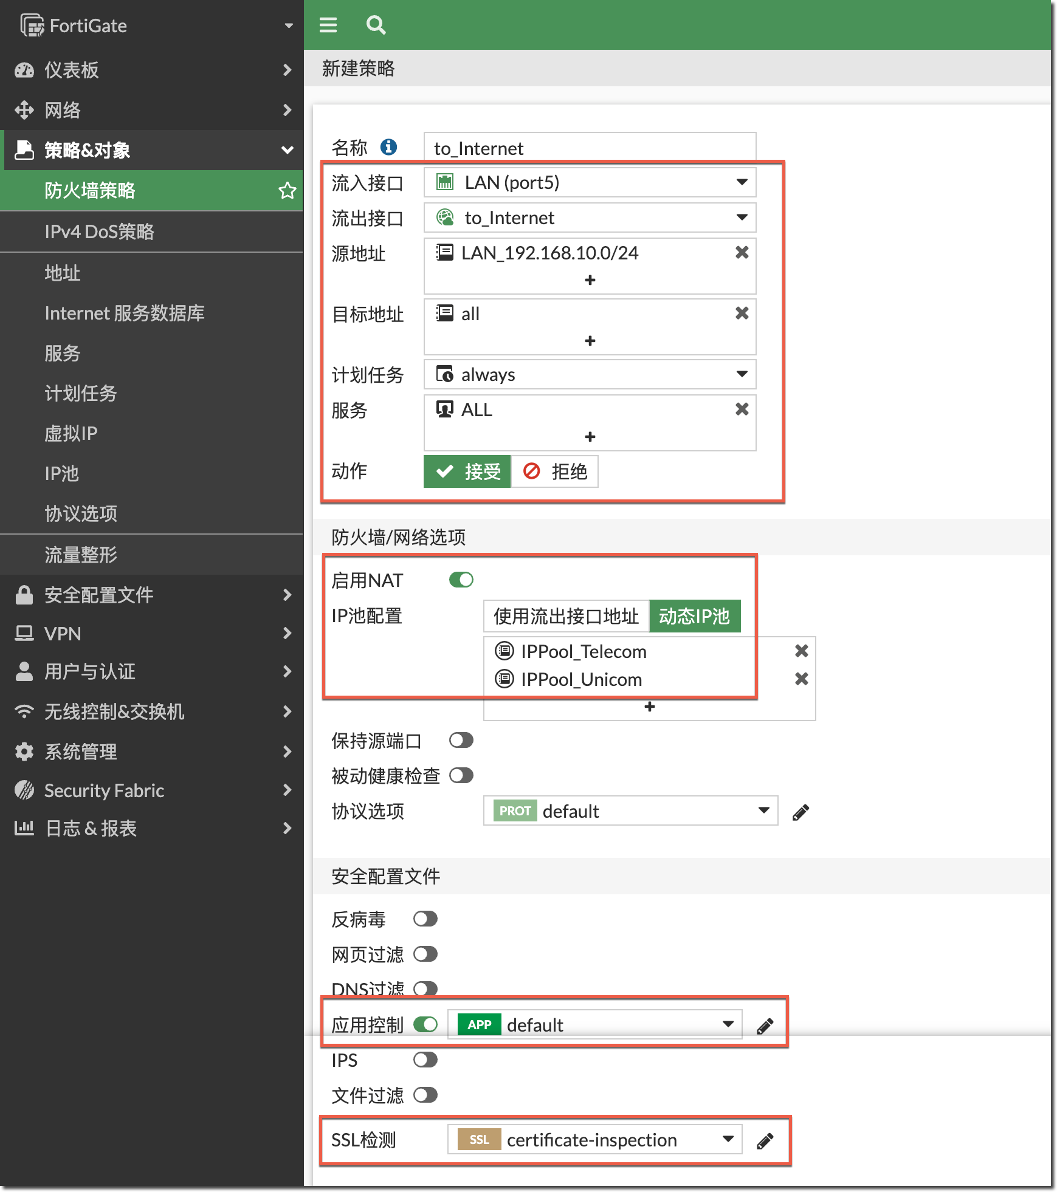Screen dimensions: 1057x1192
Task: Edit the SSL certificate-inspection profile pencil icon
Action: pyautogui.click(x=765, y=1141)
